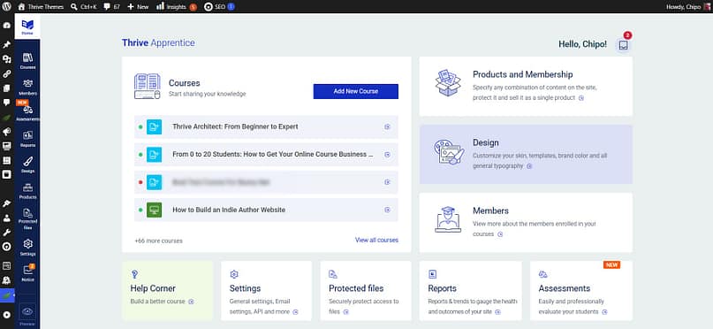Open From 0 to 20 Students row arrow

tap(387, 155)
